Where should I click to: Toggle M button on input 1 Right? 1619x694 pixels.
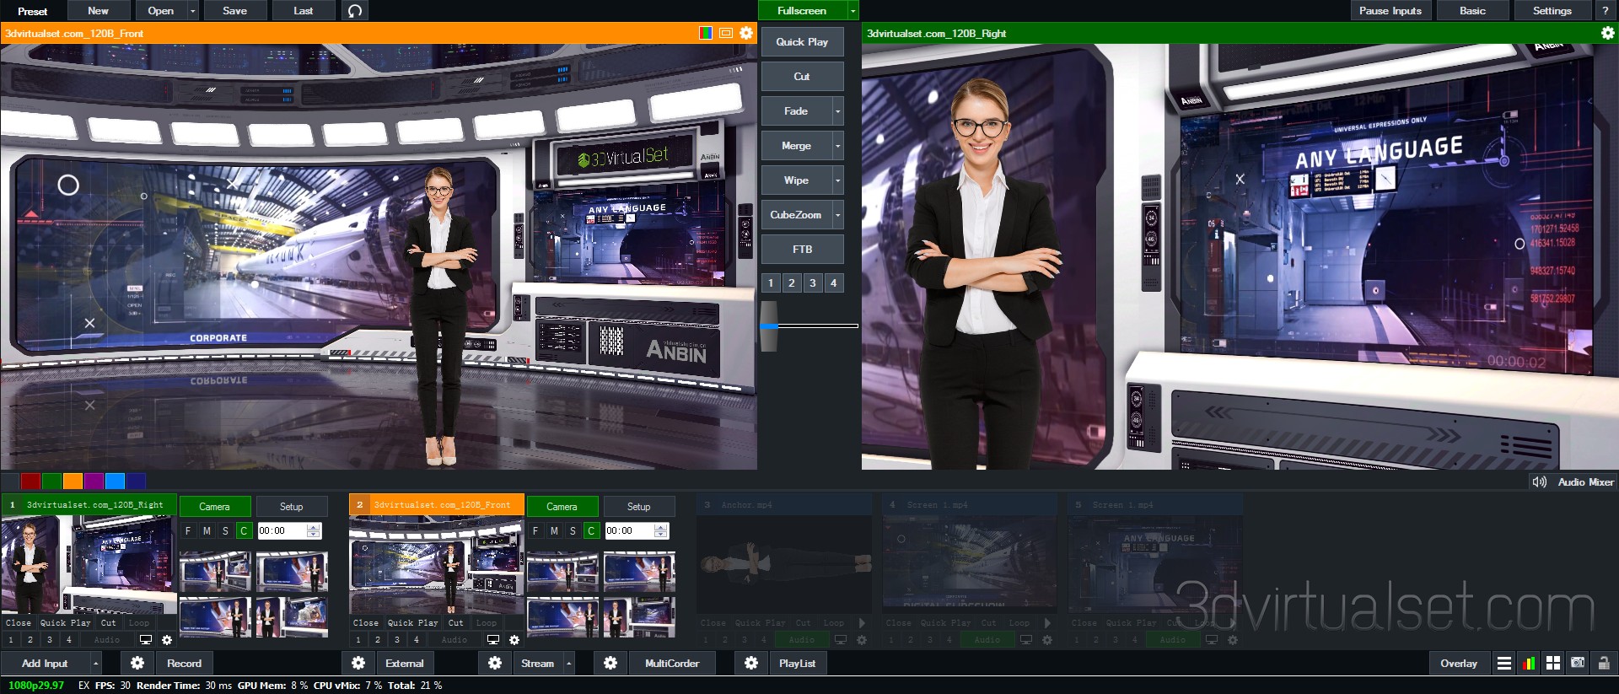click(x=207, y=530)
